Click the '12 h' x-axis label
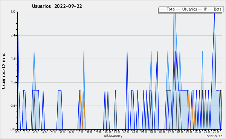The height and width of the screenshot is (139, 226). pos(125,131)
